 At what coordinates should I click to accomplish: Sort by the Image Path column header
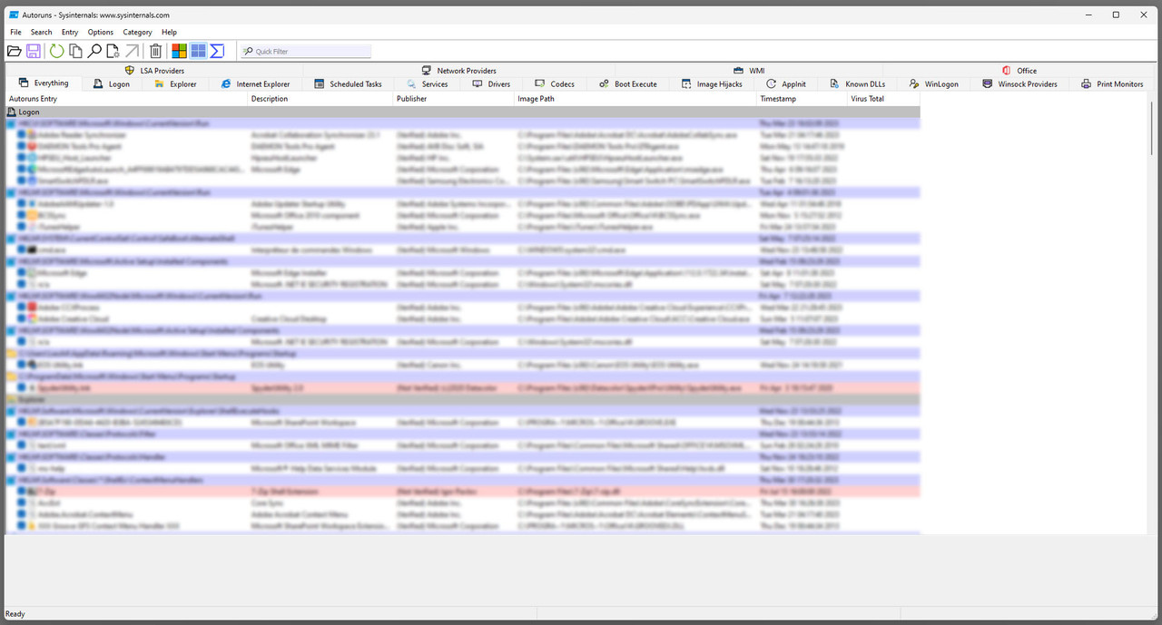click(635, 99)
